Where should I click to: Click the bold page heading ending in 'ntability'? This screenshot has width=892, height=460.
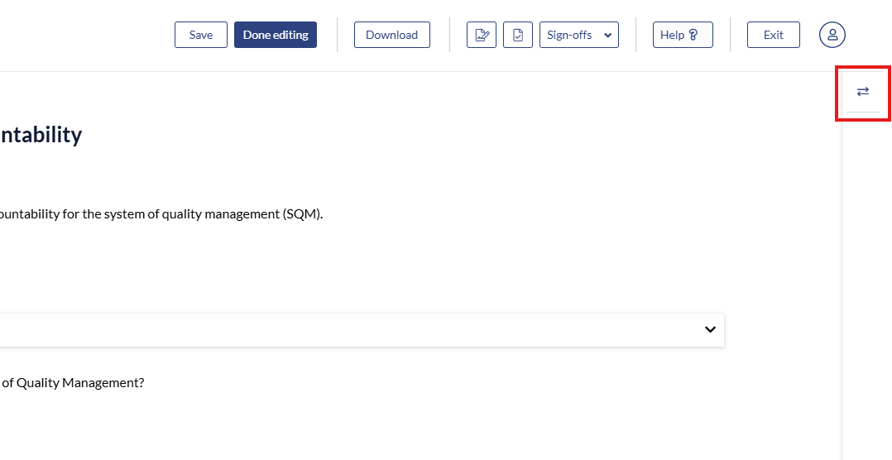pos(41,135)
